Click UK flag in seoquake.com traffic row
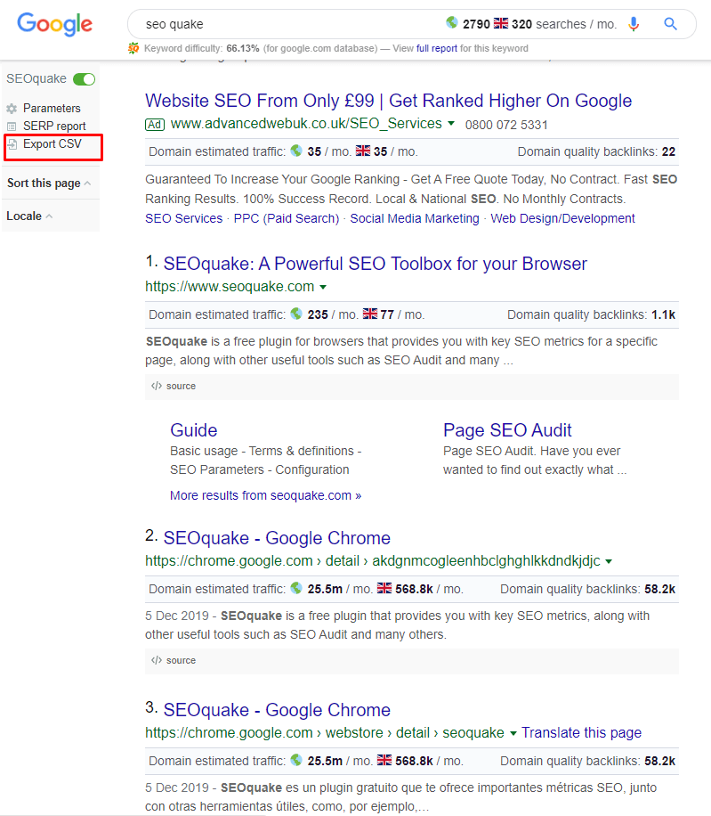This screenshot has width=711, height=816. 370,314
